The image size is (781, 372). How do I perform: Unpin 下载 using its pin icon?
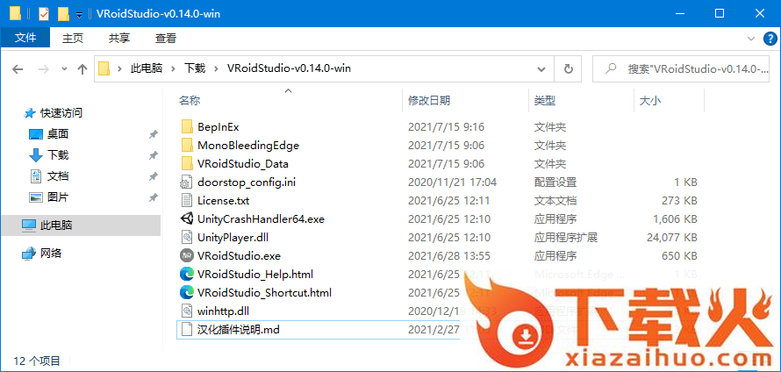(x=153, y=155)
